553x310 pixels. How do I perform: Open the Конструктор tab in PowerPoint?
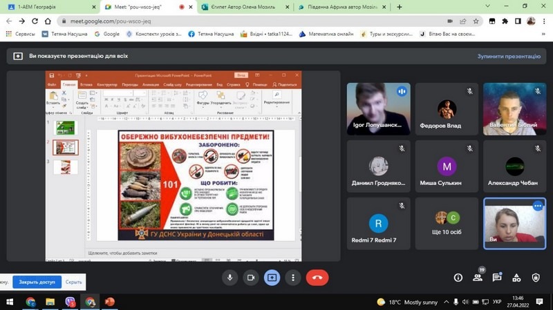107,84
